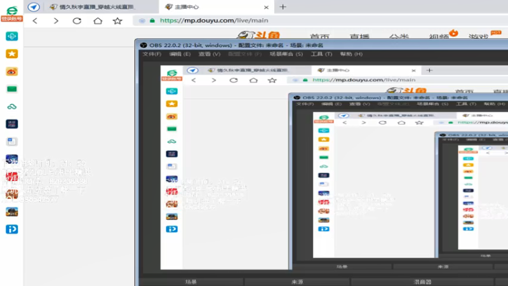508x286 pixels.
Task: Click the red login account label in sidebar
Action: [x=11, y=19]
